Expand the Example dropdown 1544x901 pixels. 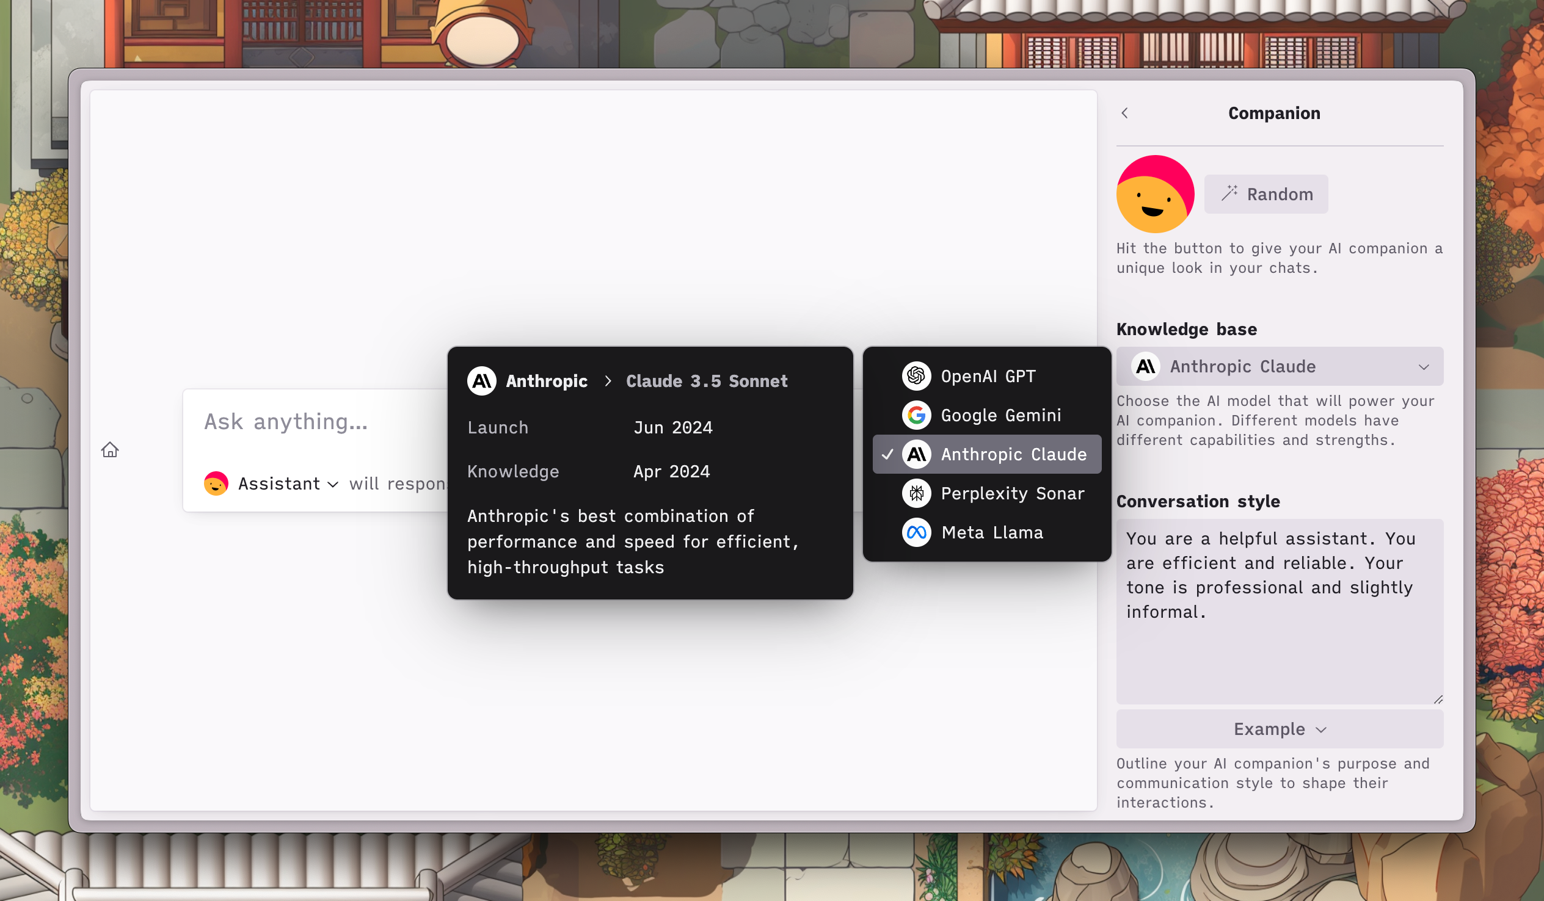(x=1280, y=729)
